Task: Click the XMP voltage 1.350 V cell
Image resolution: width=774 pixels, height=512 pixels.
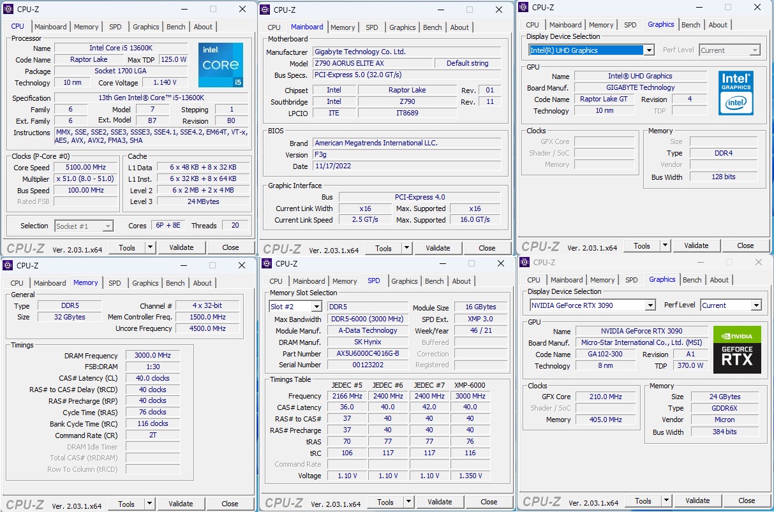Action: click(470, 476)
